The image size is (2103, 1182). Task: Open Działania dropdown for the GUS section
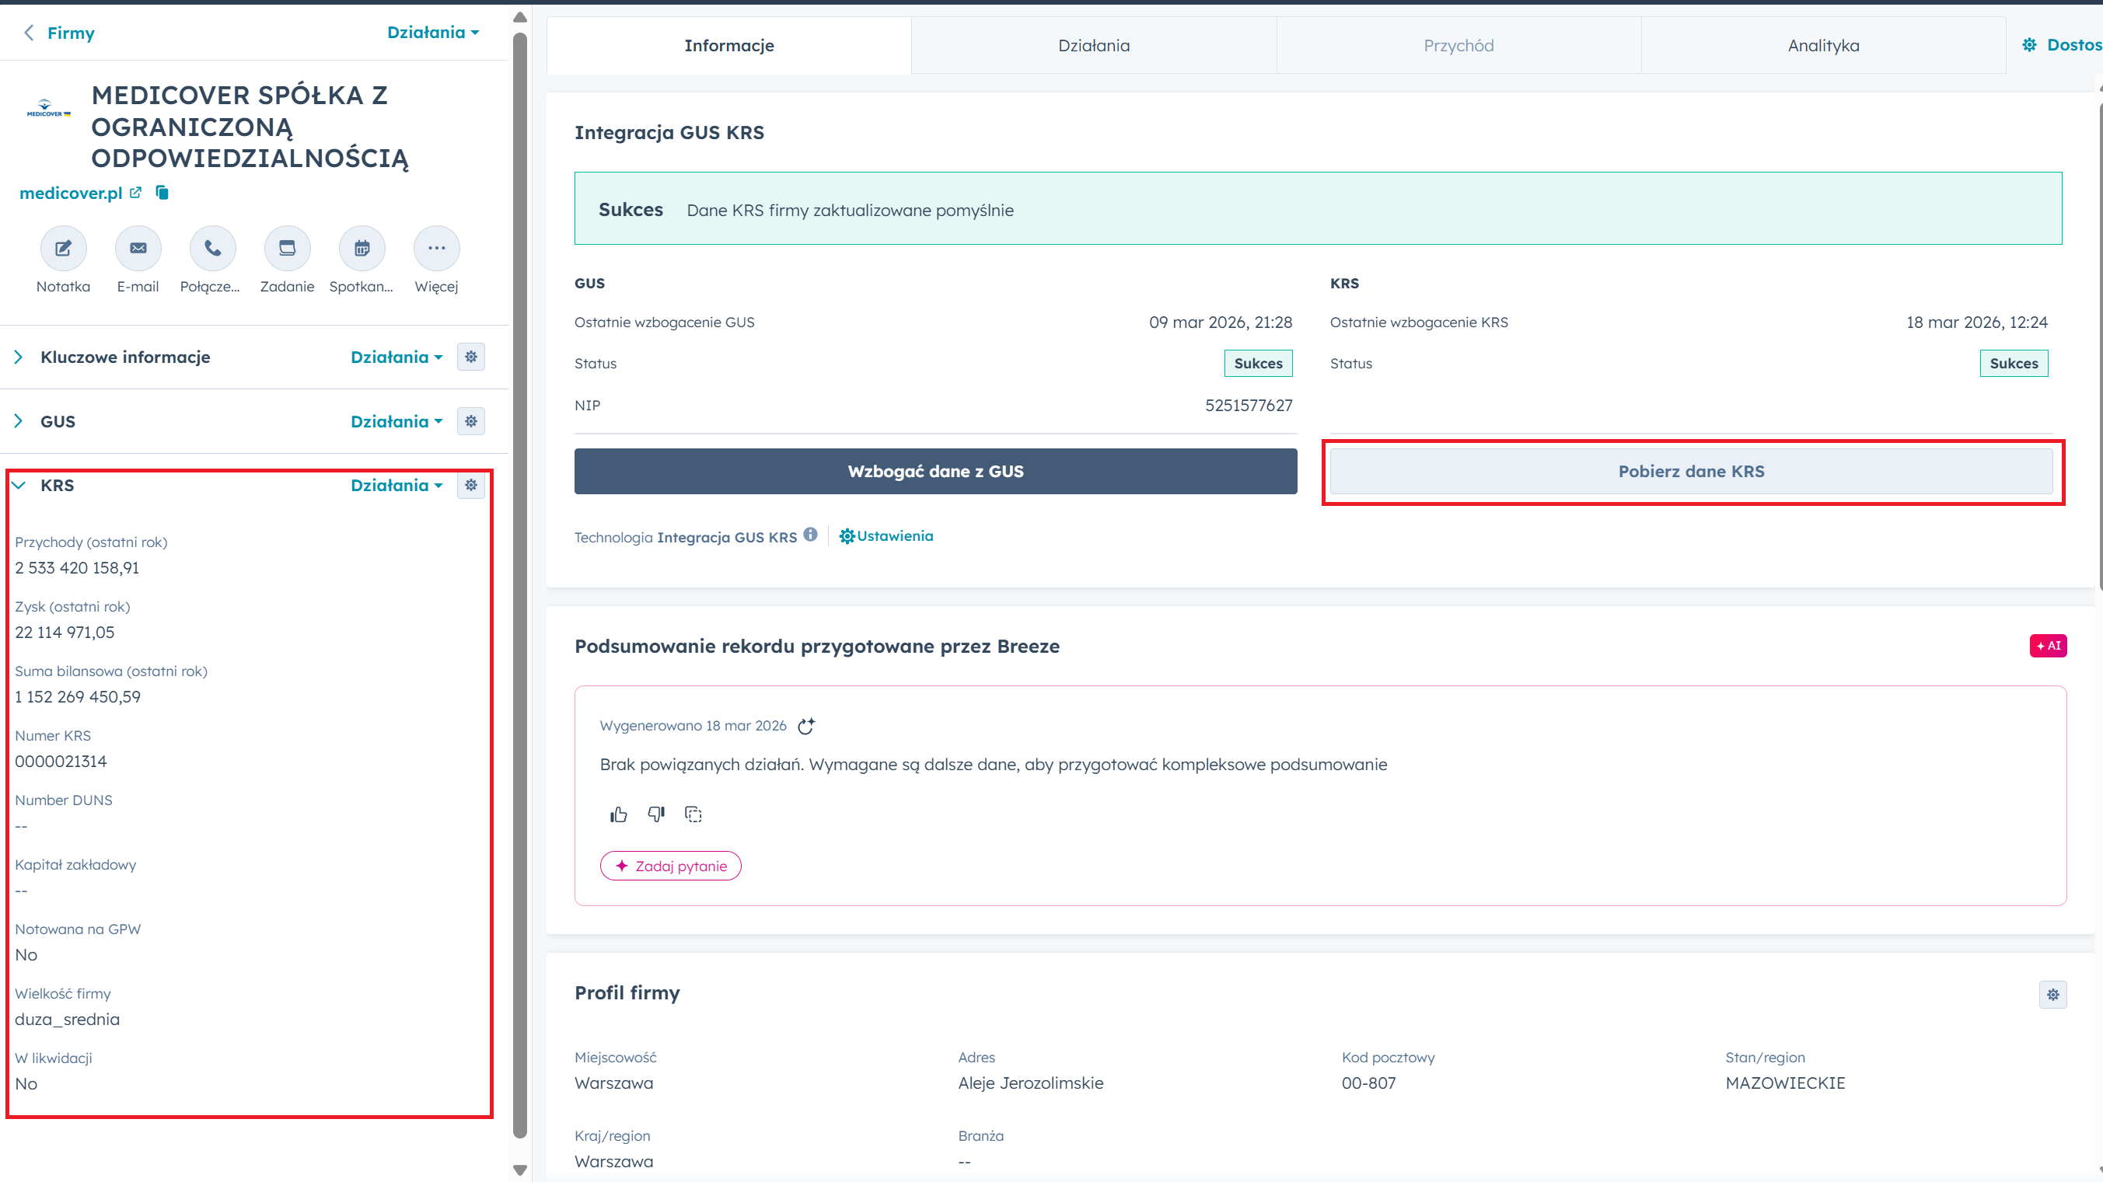click(396, 421)
